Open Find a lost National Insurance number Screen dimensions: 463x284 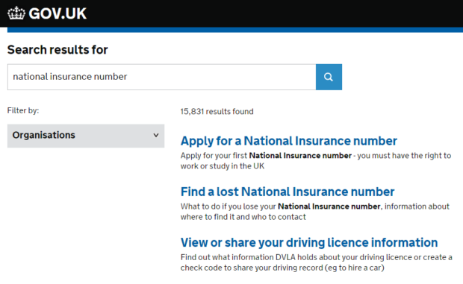pos(288,192)
